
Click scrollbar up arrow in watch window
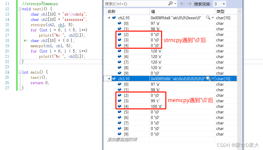point(240,11)
